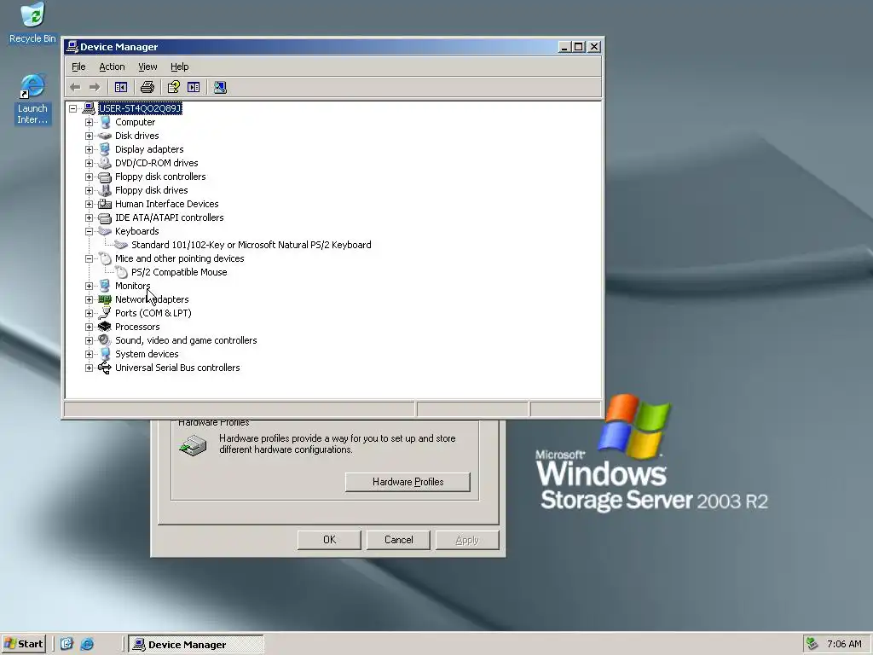
Task: Select PS/2 Compatible Mouse device
Action: tap(179, 272)
